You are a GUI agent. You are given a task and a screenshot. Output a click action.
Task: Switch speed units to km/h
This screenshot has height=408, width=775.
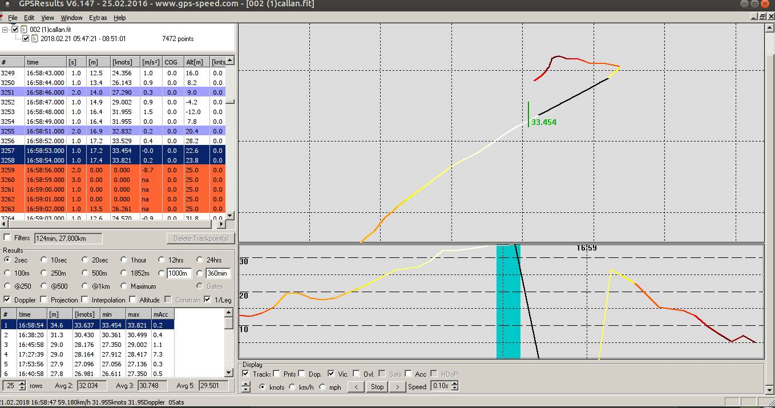point(292,387)
